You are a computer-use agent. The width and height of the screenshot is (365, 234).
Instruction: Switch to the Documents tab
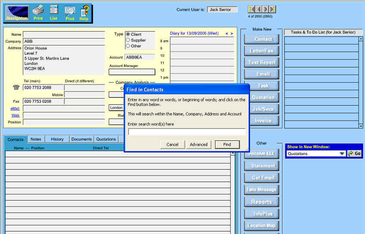tap(82, 139)
